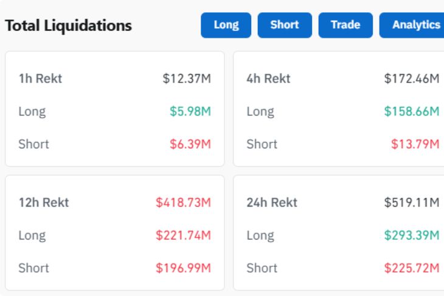Click the $172.46M 4h total value
This screenshot has height=296, width=444.
(x=412, y=78)
